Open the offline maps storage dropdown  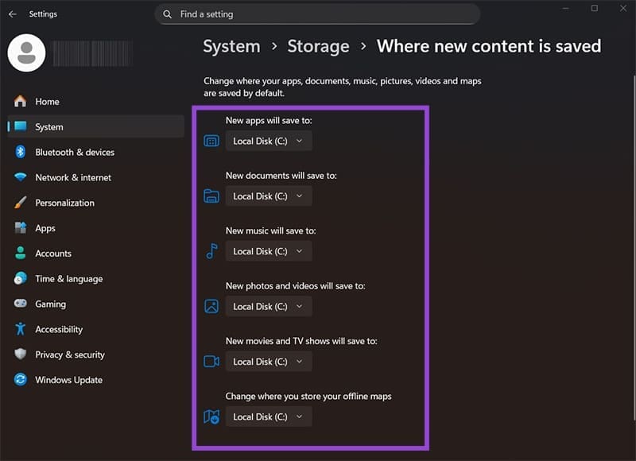(269, 416)
